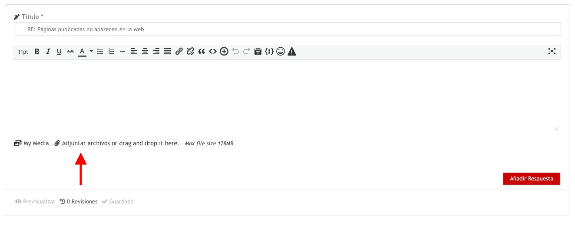Apply strikethrough (ABC) formatting

71,52
